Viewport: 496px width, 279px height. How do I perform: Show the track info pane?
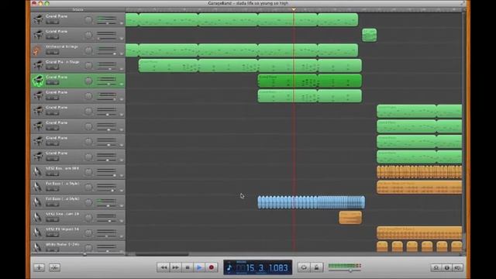click(x=446, y=268)
